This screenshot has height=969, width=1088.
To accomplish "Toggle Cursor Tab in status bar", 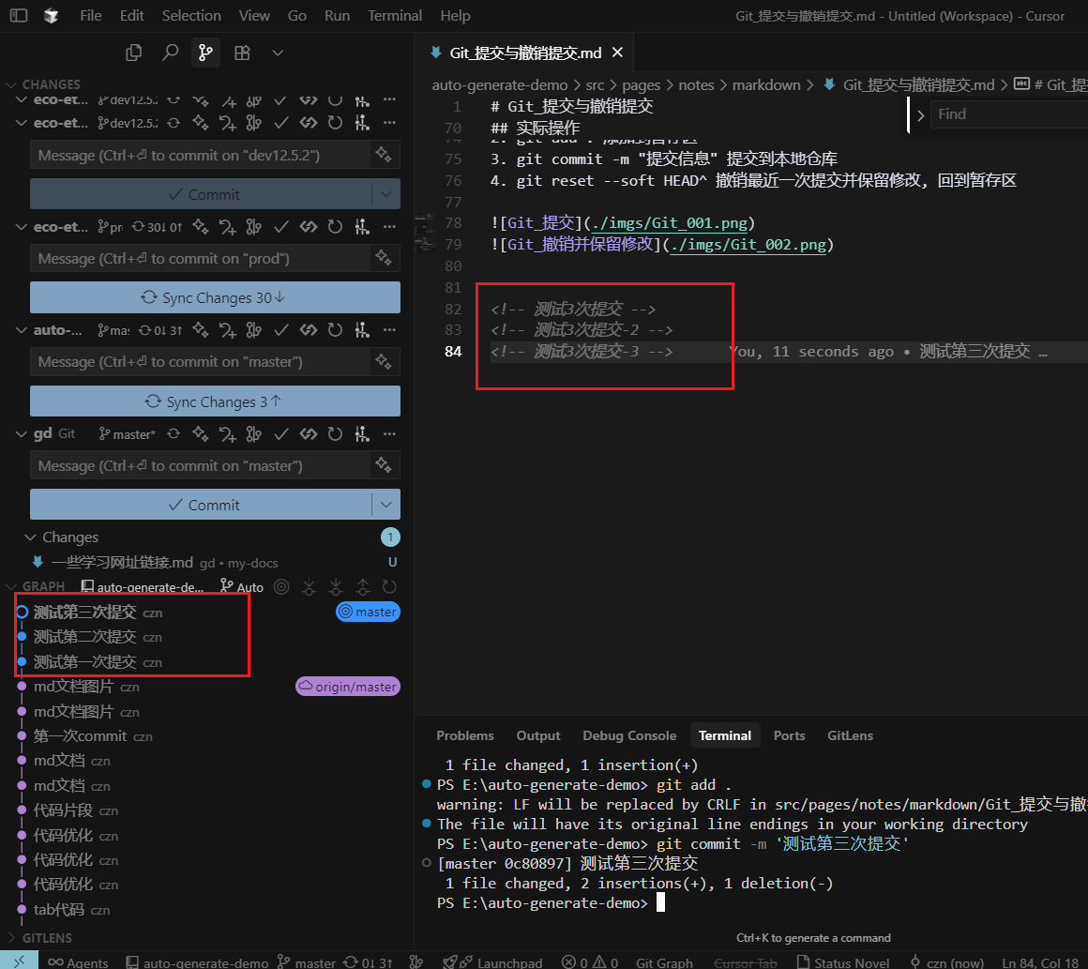I will click(x=746, y=962).
